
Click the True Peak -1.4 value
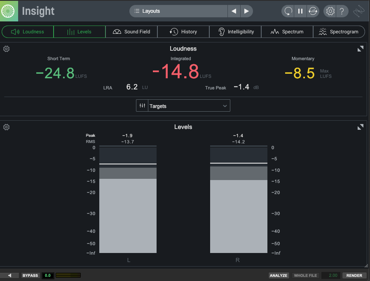coord(241,87)
